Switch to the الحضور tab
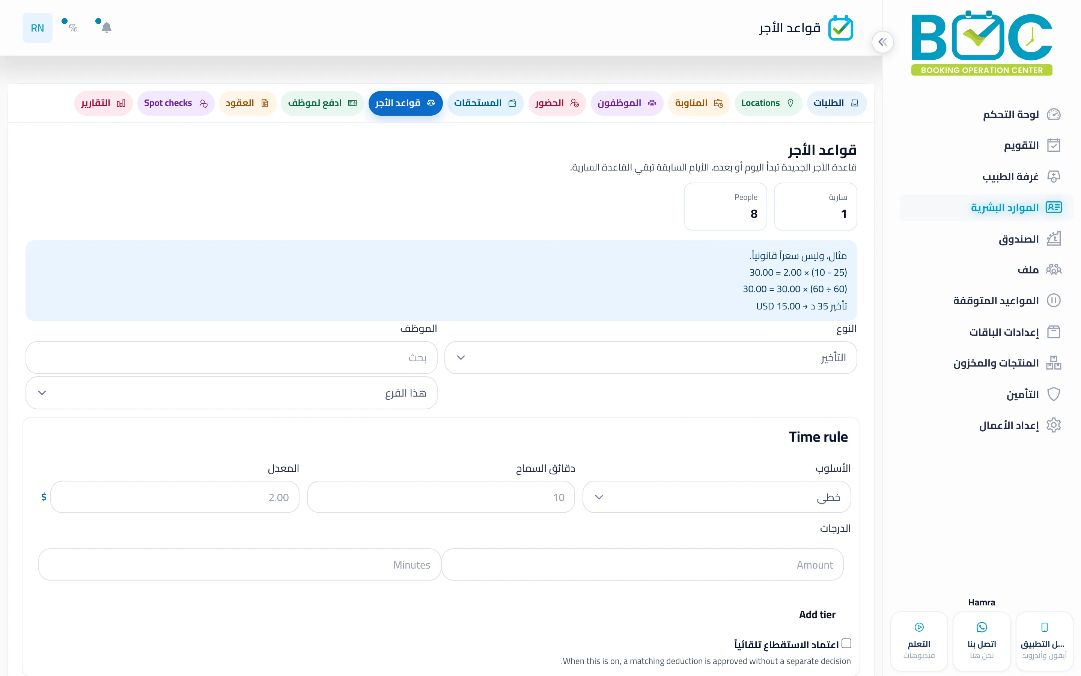The image size is (1081, 676). pos(557,103)
